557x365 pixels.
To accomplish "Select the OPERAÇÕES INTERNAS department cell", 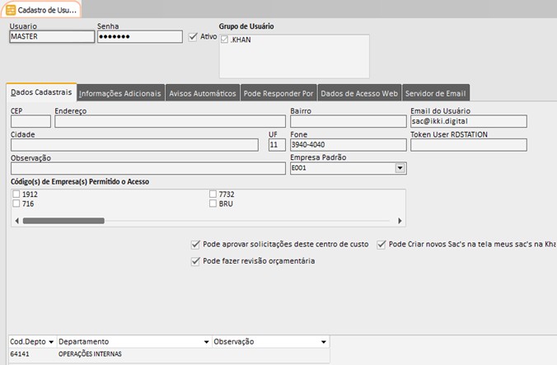I will pyautogui.click(x=134, y=354).
